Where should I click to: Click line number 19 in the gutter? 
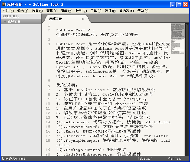(x=48, y=150)
